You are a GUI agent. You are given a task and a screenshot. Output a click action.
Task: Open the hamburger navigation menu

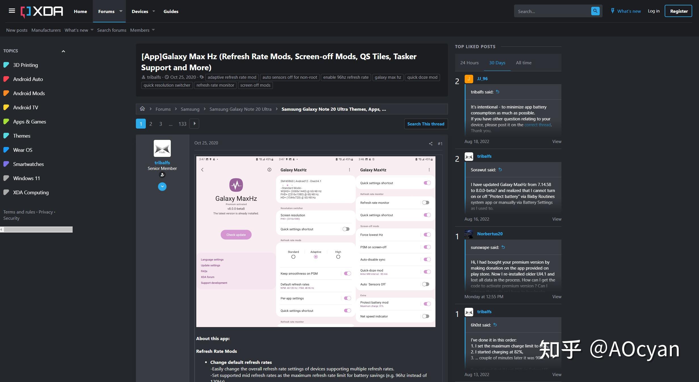[12, 11]
